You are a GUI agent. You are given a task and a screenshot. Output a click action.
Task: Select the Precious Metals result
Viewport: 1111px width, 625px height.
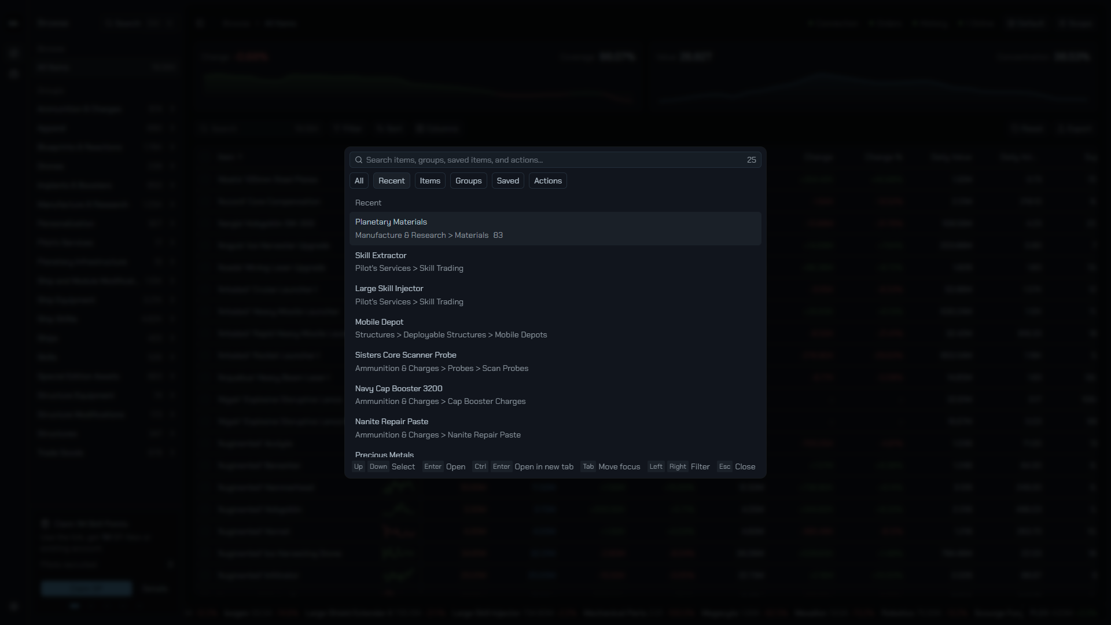pyautogui.click(x=555, y=453)
